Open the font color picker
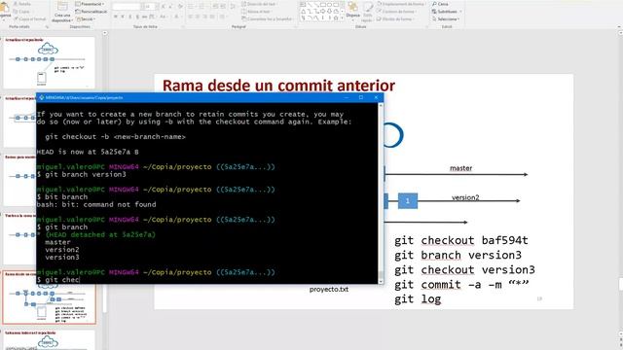The width and height of the screenshot is (623, 350). click(x=176, y=17)
